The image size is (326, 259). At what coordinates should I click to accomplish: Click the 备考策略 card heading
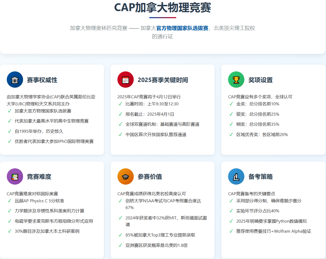pos(260,177)
